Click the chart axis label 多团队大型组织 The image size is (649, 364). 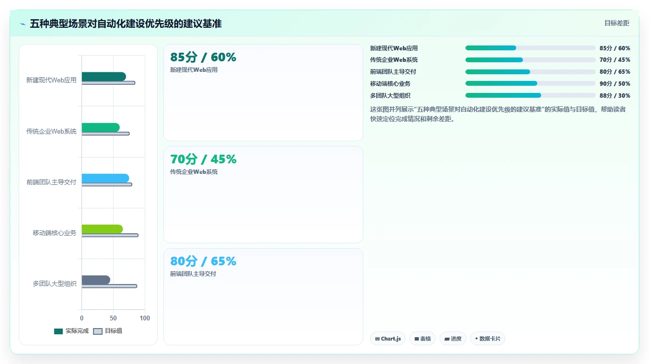coord(54,284)
